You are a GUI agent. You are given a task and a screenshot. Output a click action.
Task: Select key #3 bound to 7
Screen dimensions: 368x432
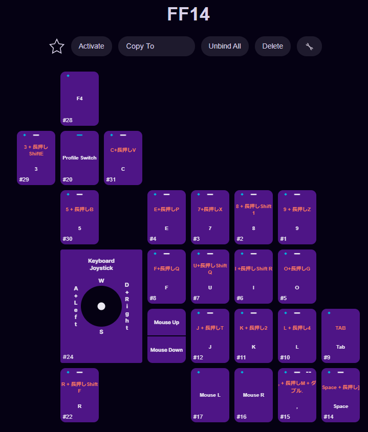tap(210, 217)
